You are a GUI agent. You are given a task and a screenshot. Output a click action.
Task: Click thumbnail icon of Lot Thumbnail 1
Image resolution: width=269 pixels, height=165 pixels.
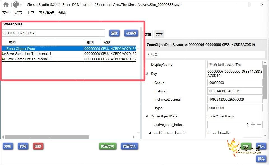[x=4, y=54]
